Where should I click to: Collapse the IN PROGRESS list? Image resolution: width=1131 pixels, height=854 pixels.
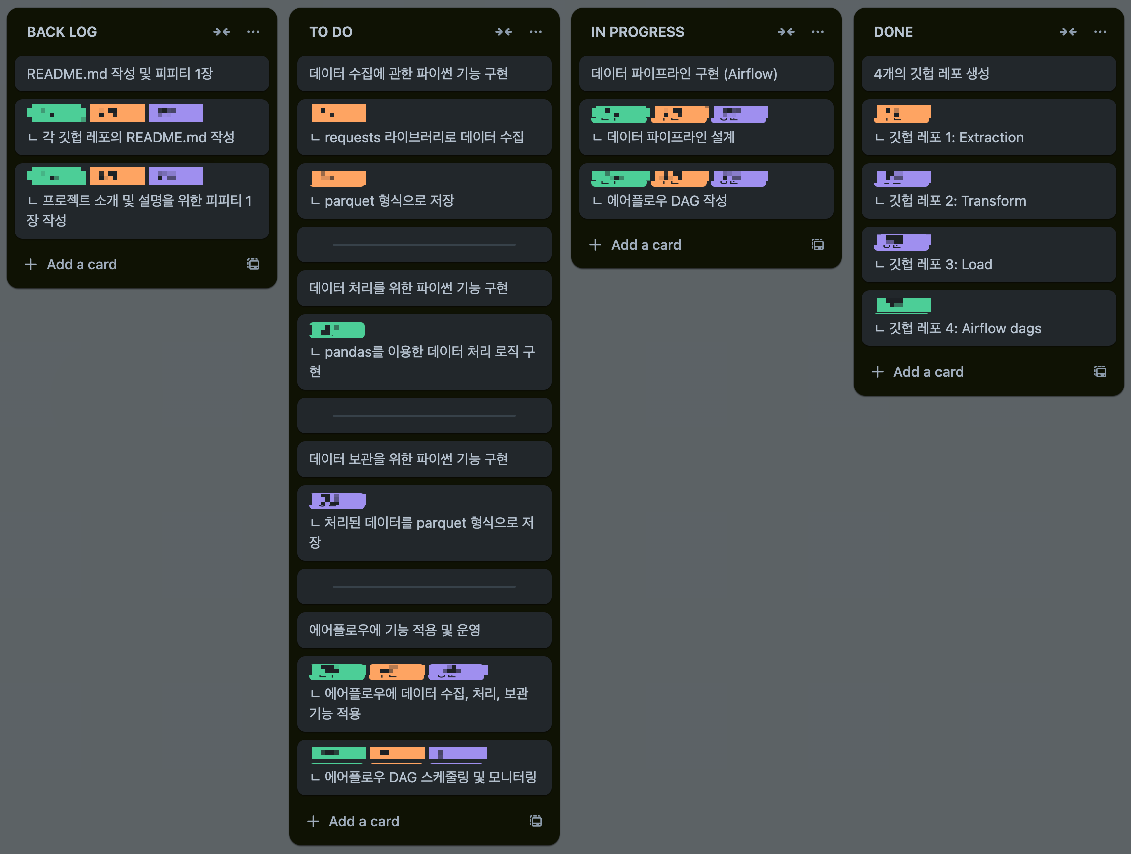click(x=786, y=32)
